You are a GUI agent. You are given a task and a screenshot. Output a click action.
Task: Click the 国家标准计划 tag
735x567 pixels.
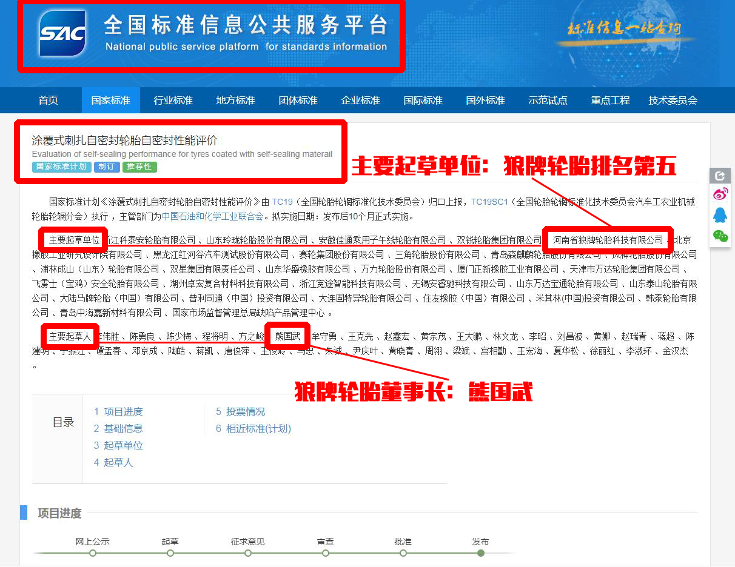point(61,167)
